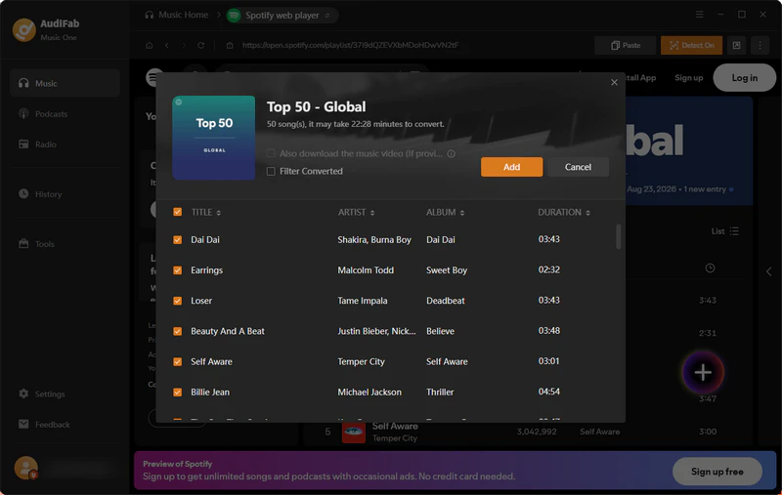The width and height of the screenshot is (782, 495).
Task: Click the 04:54 duration value
Action: 548,392
